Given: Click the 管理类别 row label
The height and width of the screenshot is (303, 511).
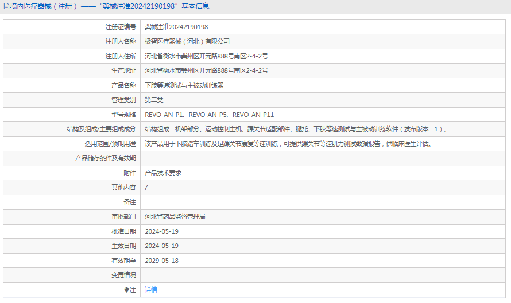Looking at the screenshot, I should [x=123, y=100].
